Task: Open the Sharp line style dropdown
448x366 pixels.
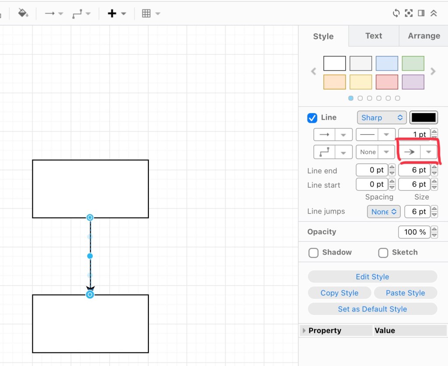Action: click(x=382, y=117)
